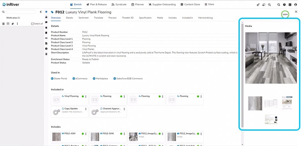The height and width of the screenshot is (146, 301).
Task: Open the Planner app
Action: coord(138,4)
